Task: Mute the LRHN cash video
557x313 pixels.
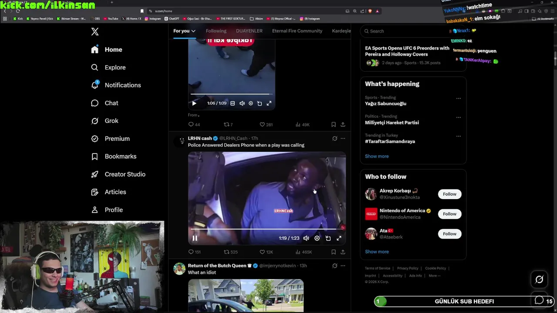Action: 306,238
